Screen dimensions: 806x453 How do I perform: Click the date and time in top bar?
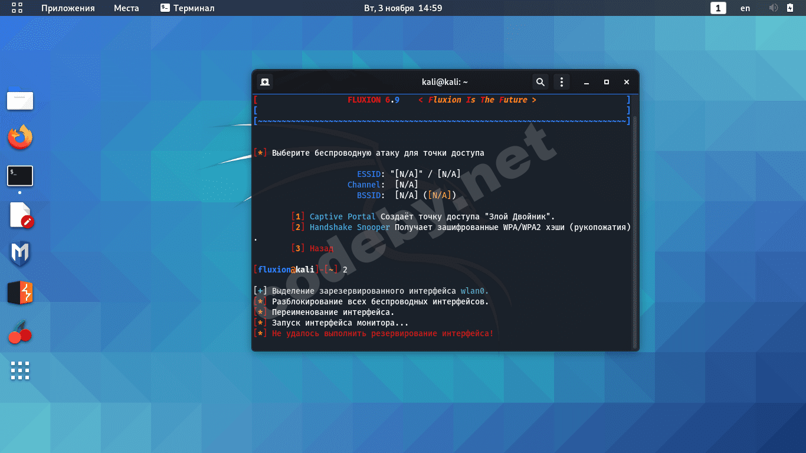click(403, 8)
